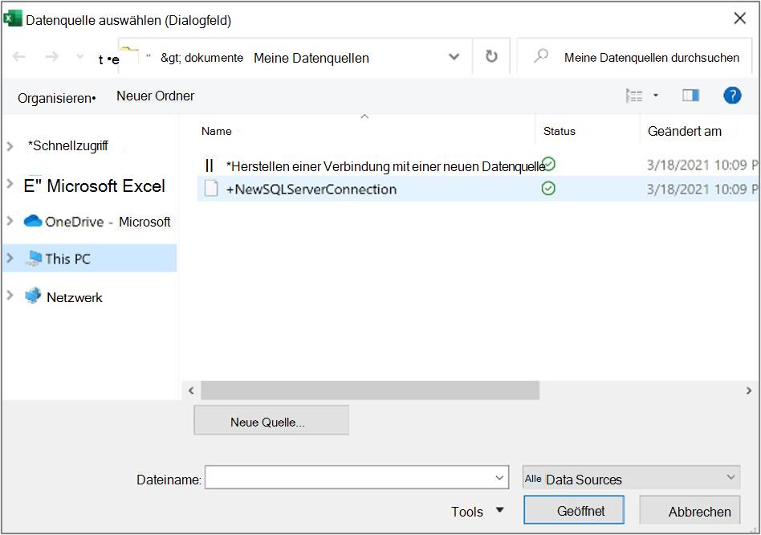Expand the This PC tree node
The image size is (761, 535).
tap(10, 258)
